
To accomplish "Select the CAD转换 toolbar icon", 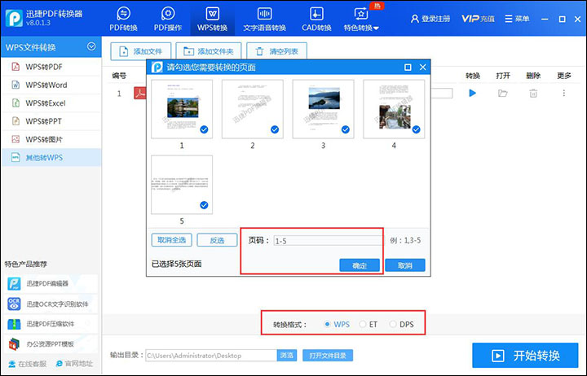I will click(x=316, y=14).
